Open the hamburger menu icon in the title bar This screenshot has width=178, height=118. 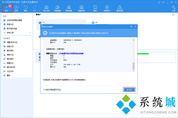click(x=163, y=2)
